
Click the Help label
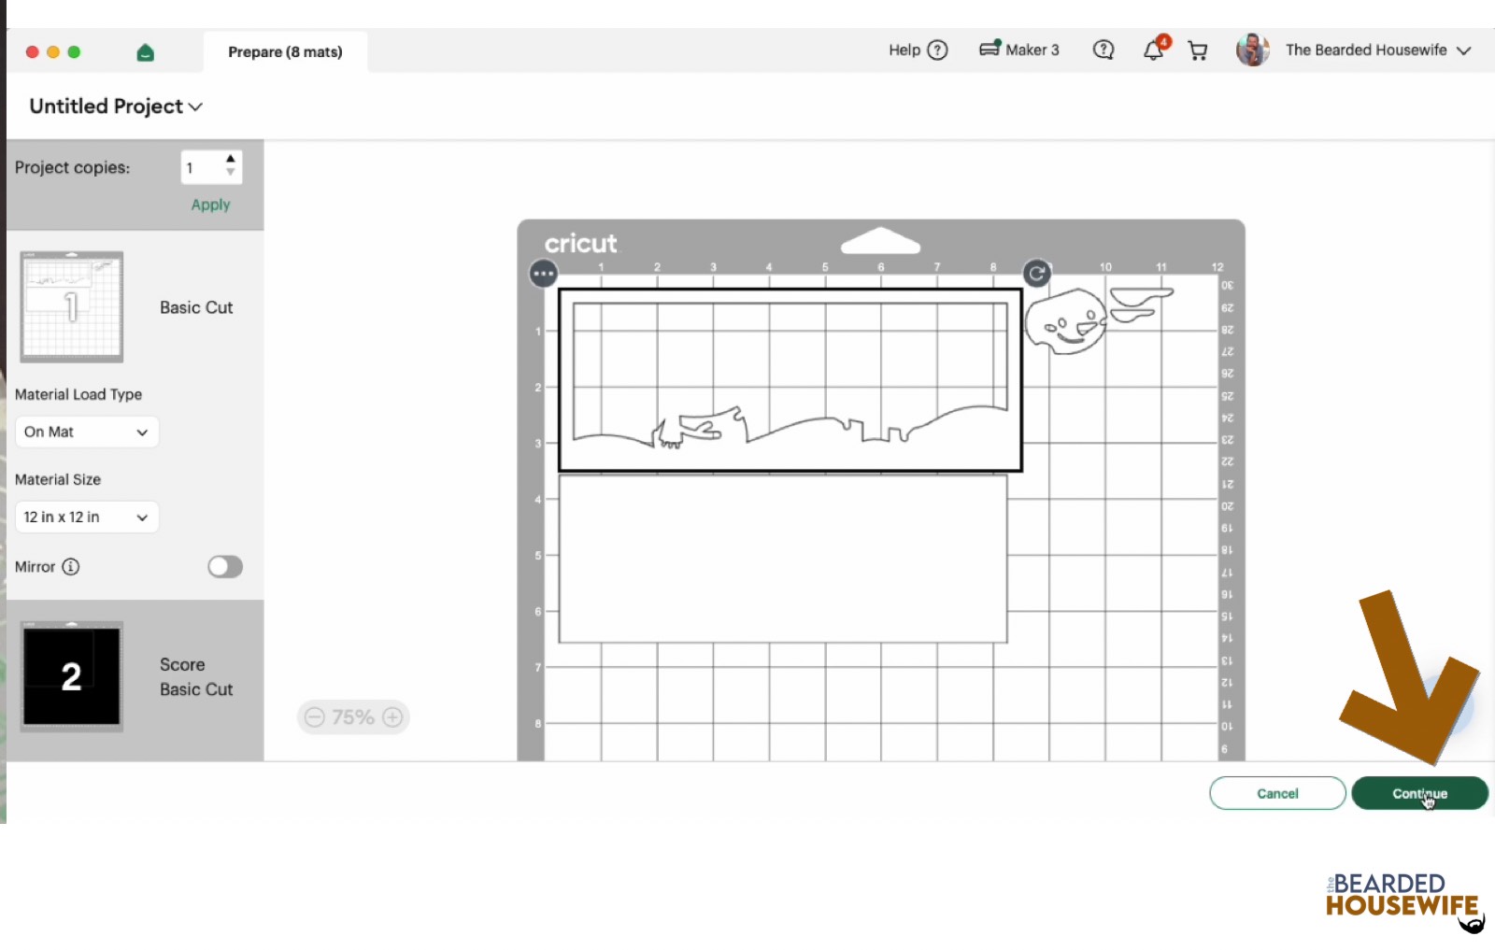pyautogui.click(x=904, y=50)
